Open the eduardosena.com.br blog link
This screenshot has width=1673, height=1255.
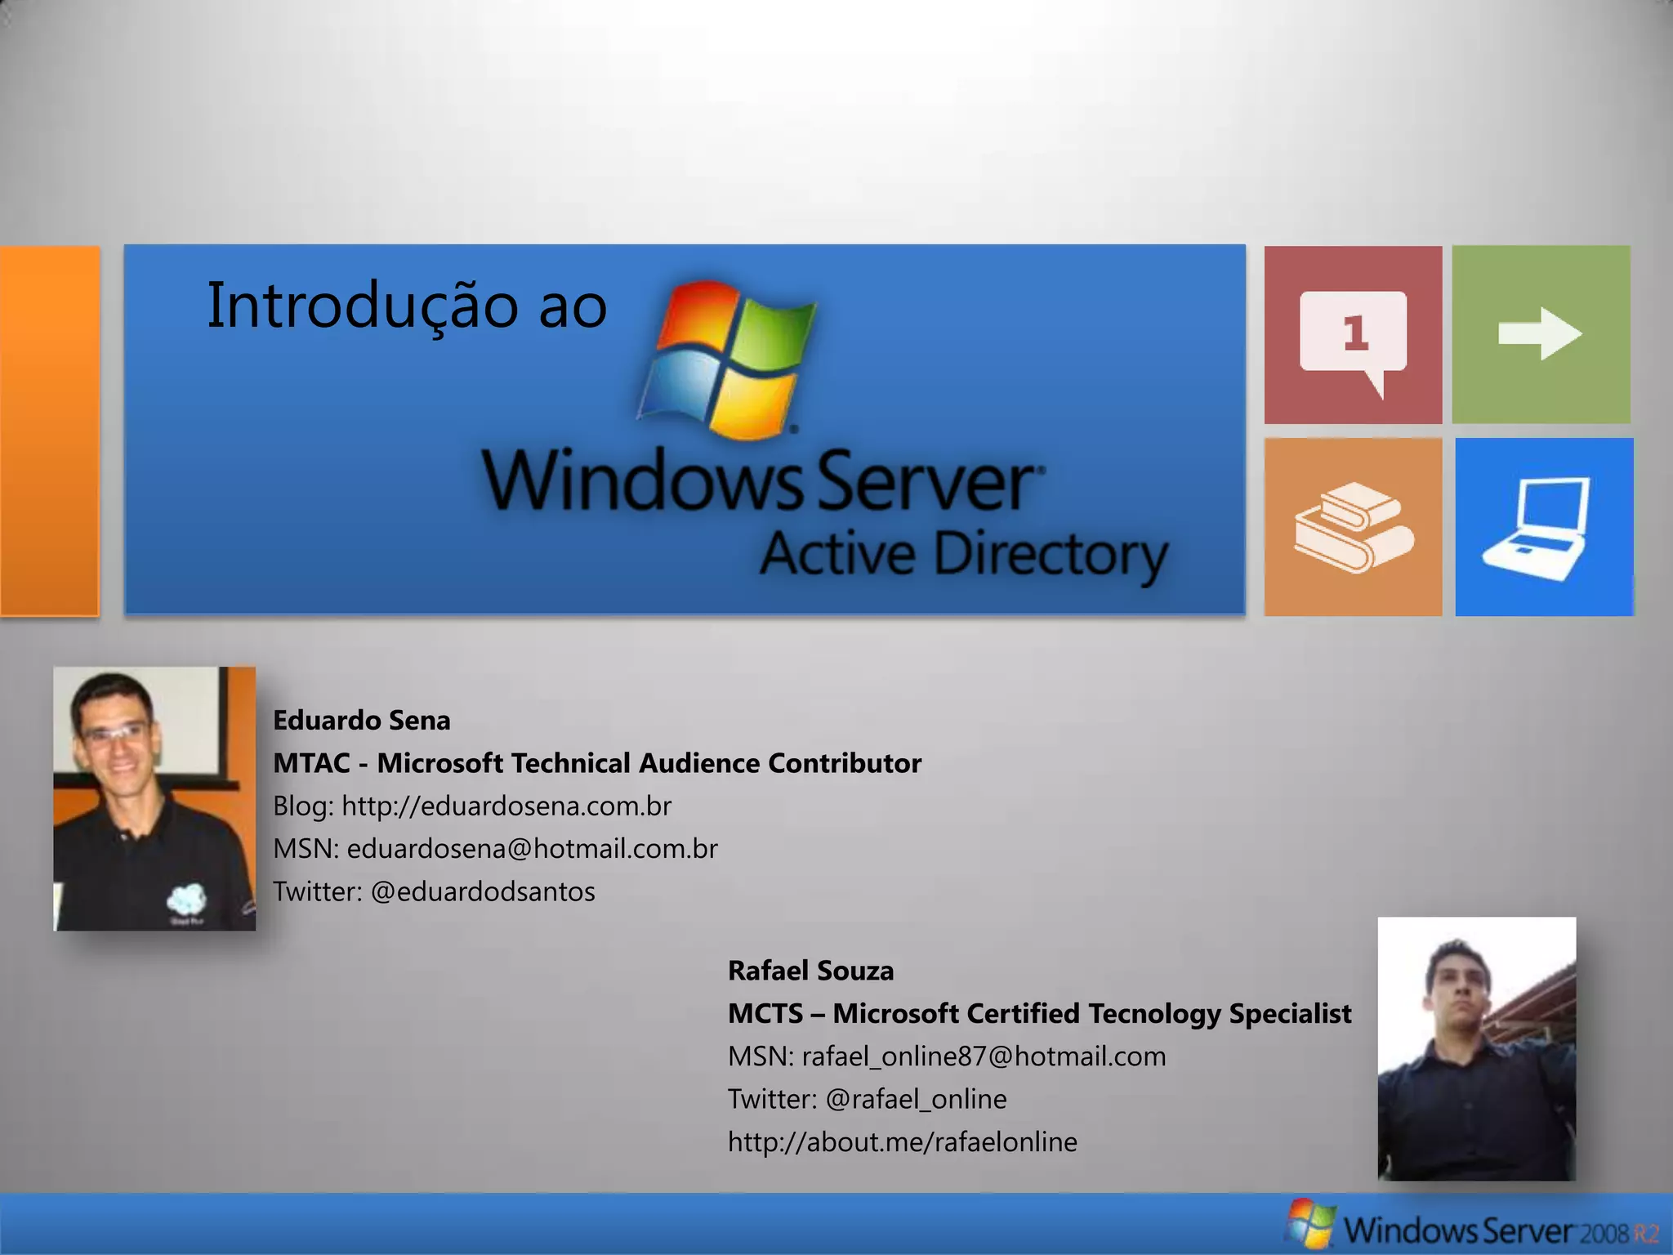click(x=506, y=806)
